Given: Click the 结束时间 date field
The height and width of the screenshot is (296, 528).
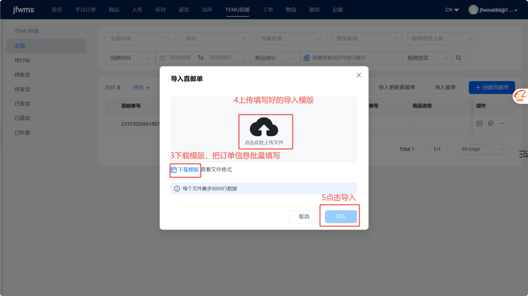Looking at the screenshot, I should click(x=220, y=58).
